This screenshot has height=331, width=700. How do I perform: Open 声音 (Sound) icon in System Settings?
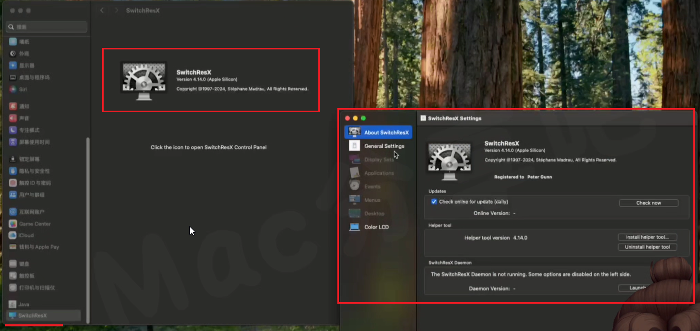(13, 118)
